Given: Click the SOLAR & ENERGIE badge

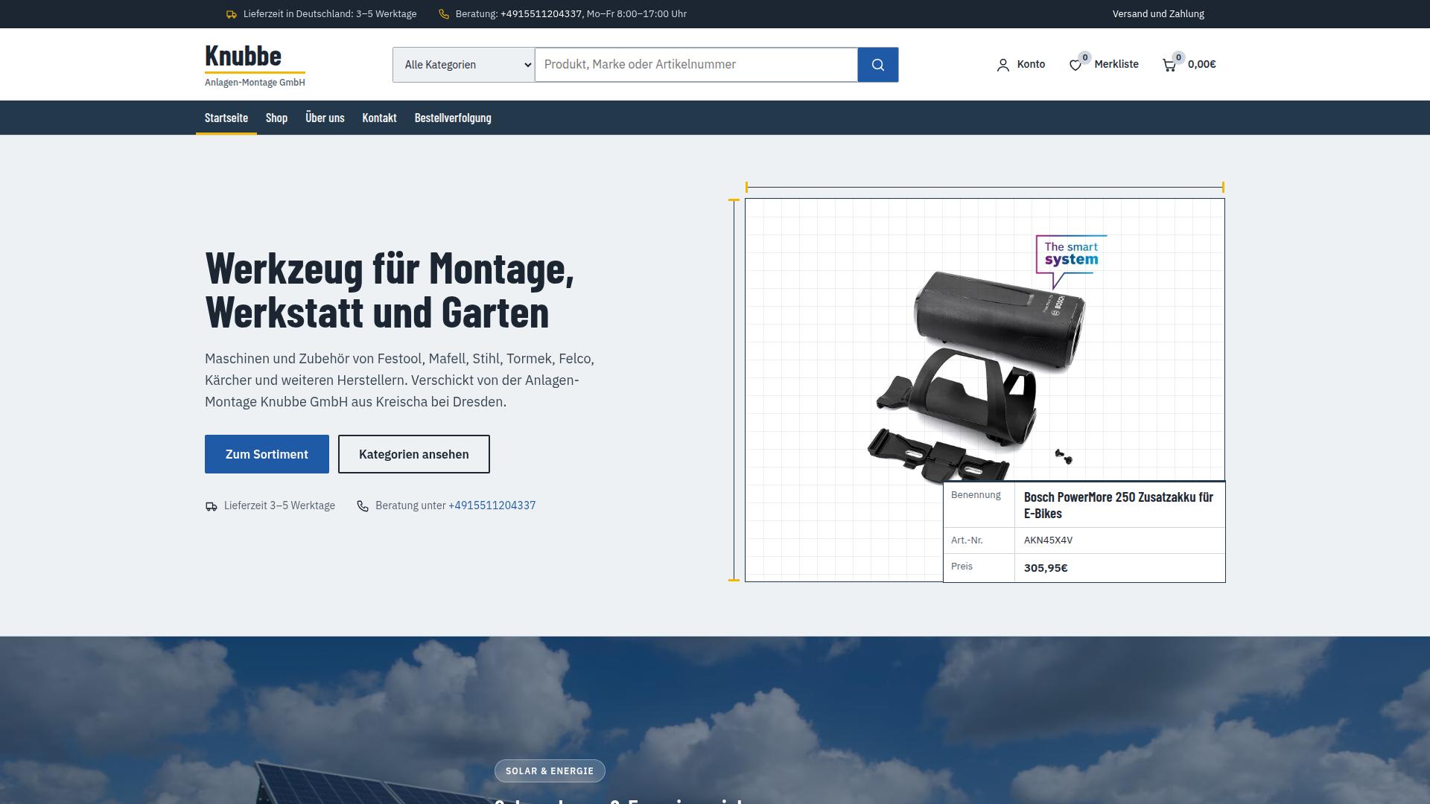Looking at the screenshot, I should click(x=550, y=771).
